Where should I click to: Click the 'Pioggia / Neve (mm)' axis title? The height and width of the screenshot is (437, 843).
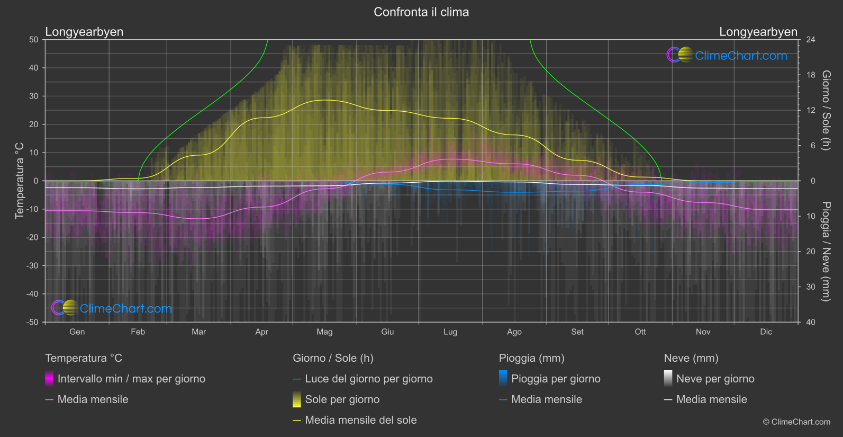tap(826, 252)
